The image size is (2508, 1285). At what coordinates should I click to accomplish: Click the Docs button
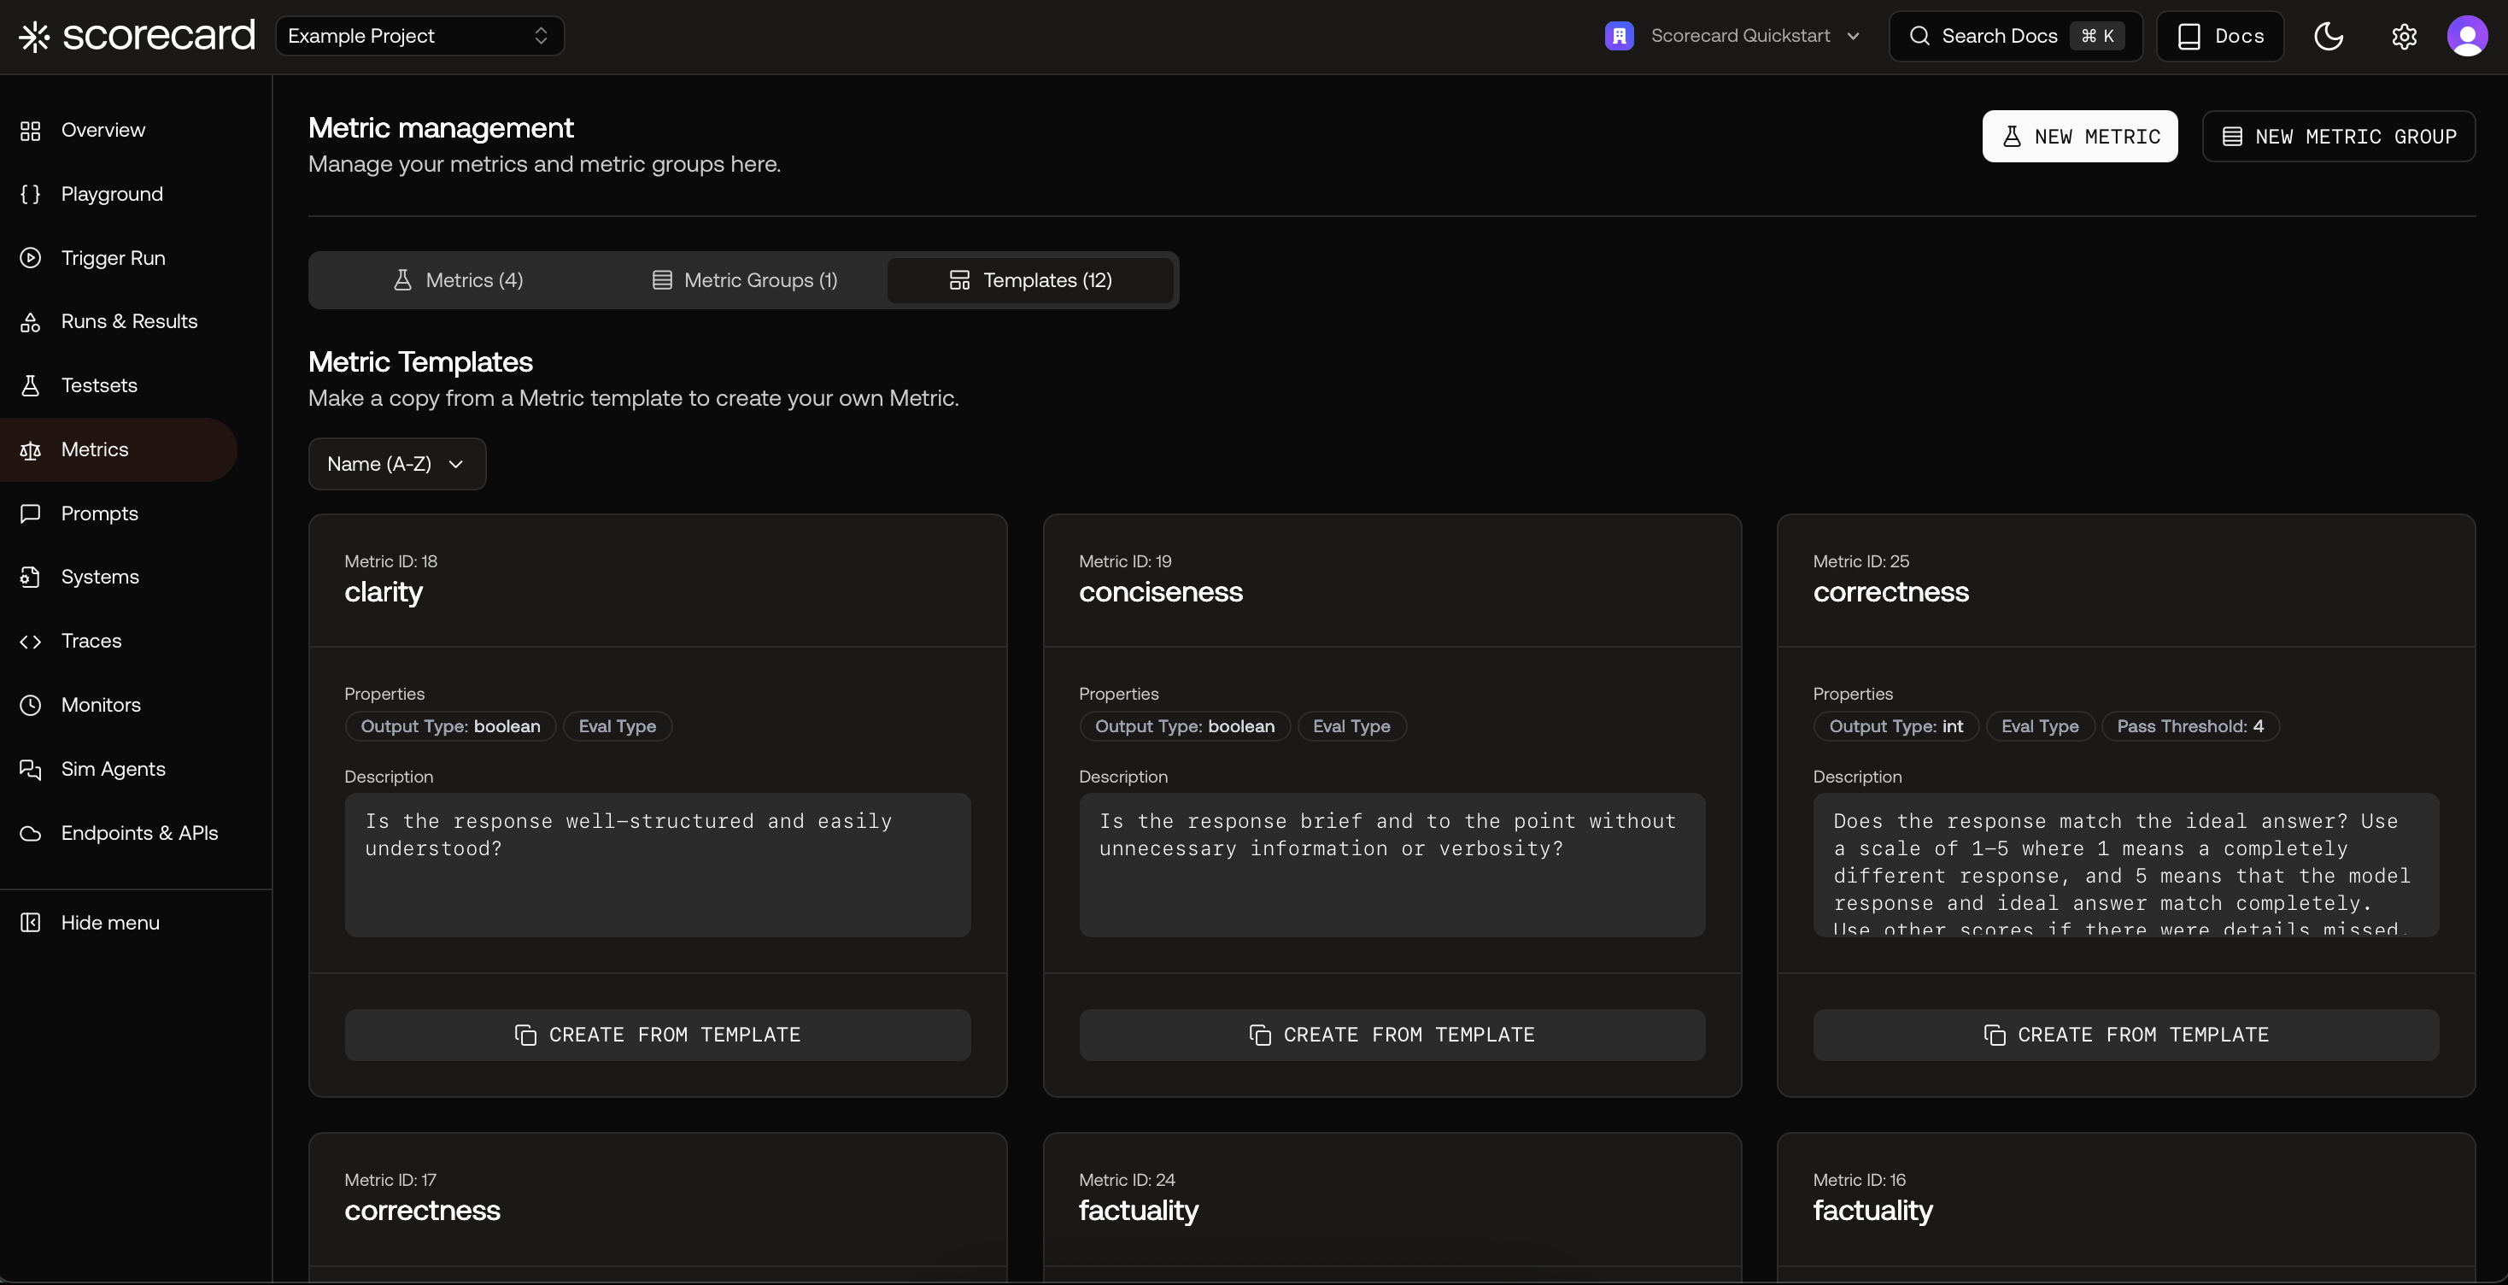pyautogui.click(x=2220, y=36)
